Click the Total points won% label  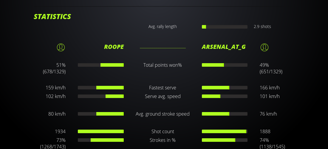(163, 65)
